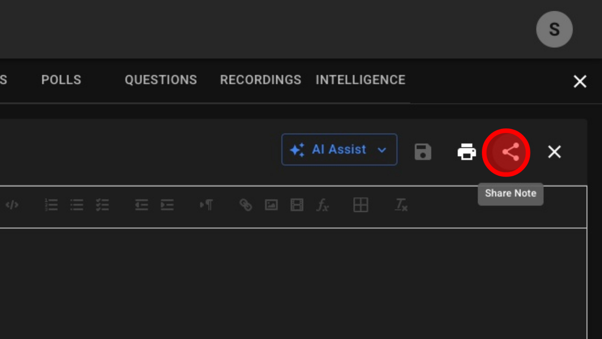Click the user avatar labeled S
Image resolution: width=602 pixels, height=339 pixels.
(x=554, y=29)
